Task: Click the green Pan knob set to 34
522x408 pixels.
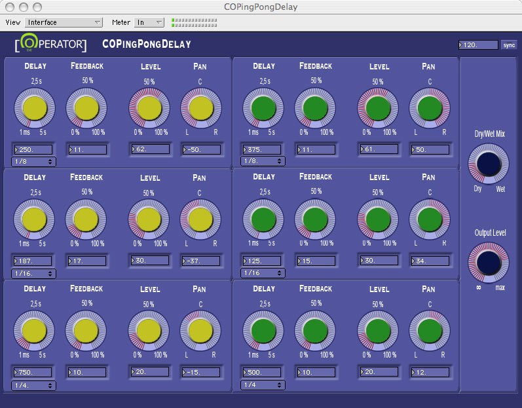Action: [430, 219]
